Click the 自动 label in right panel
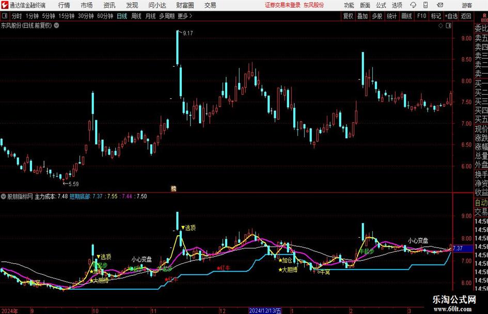Viewport: 488px width, 314px height. click(481, 203)
